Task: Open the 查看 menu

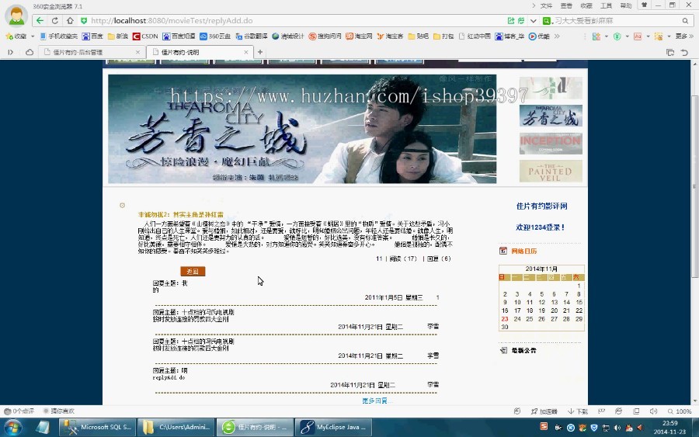Action: (566, 5)
